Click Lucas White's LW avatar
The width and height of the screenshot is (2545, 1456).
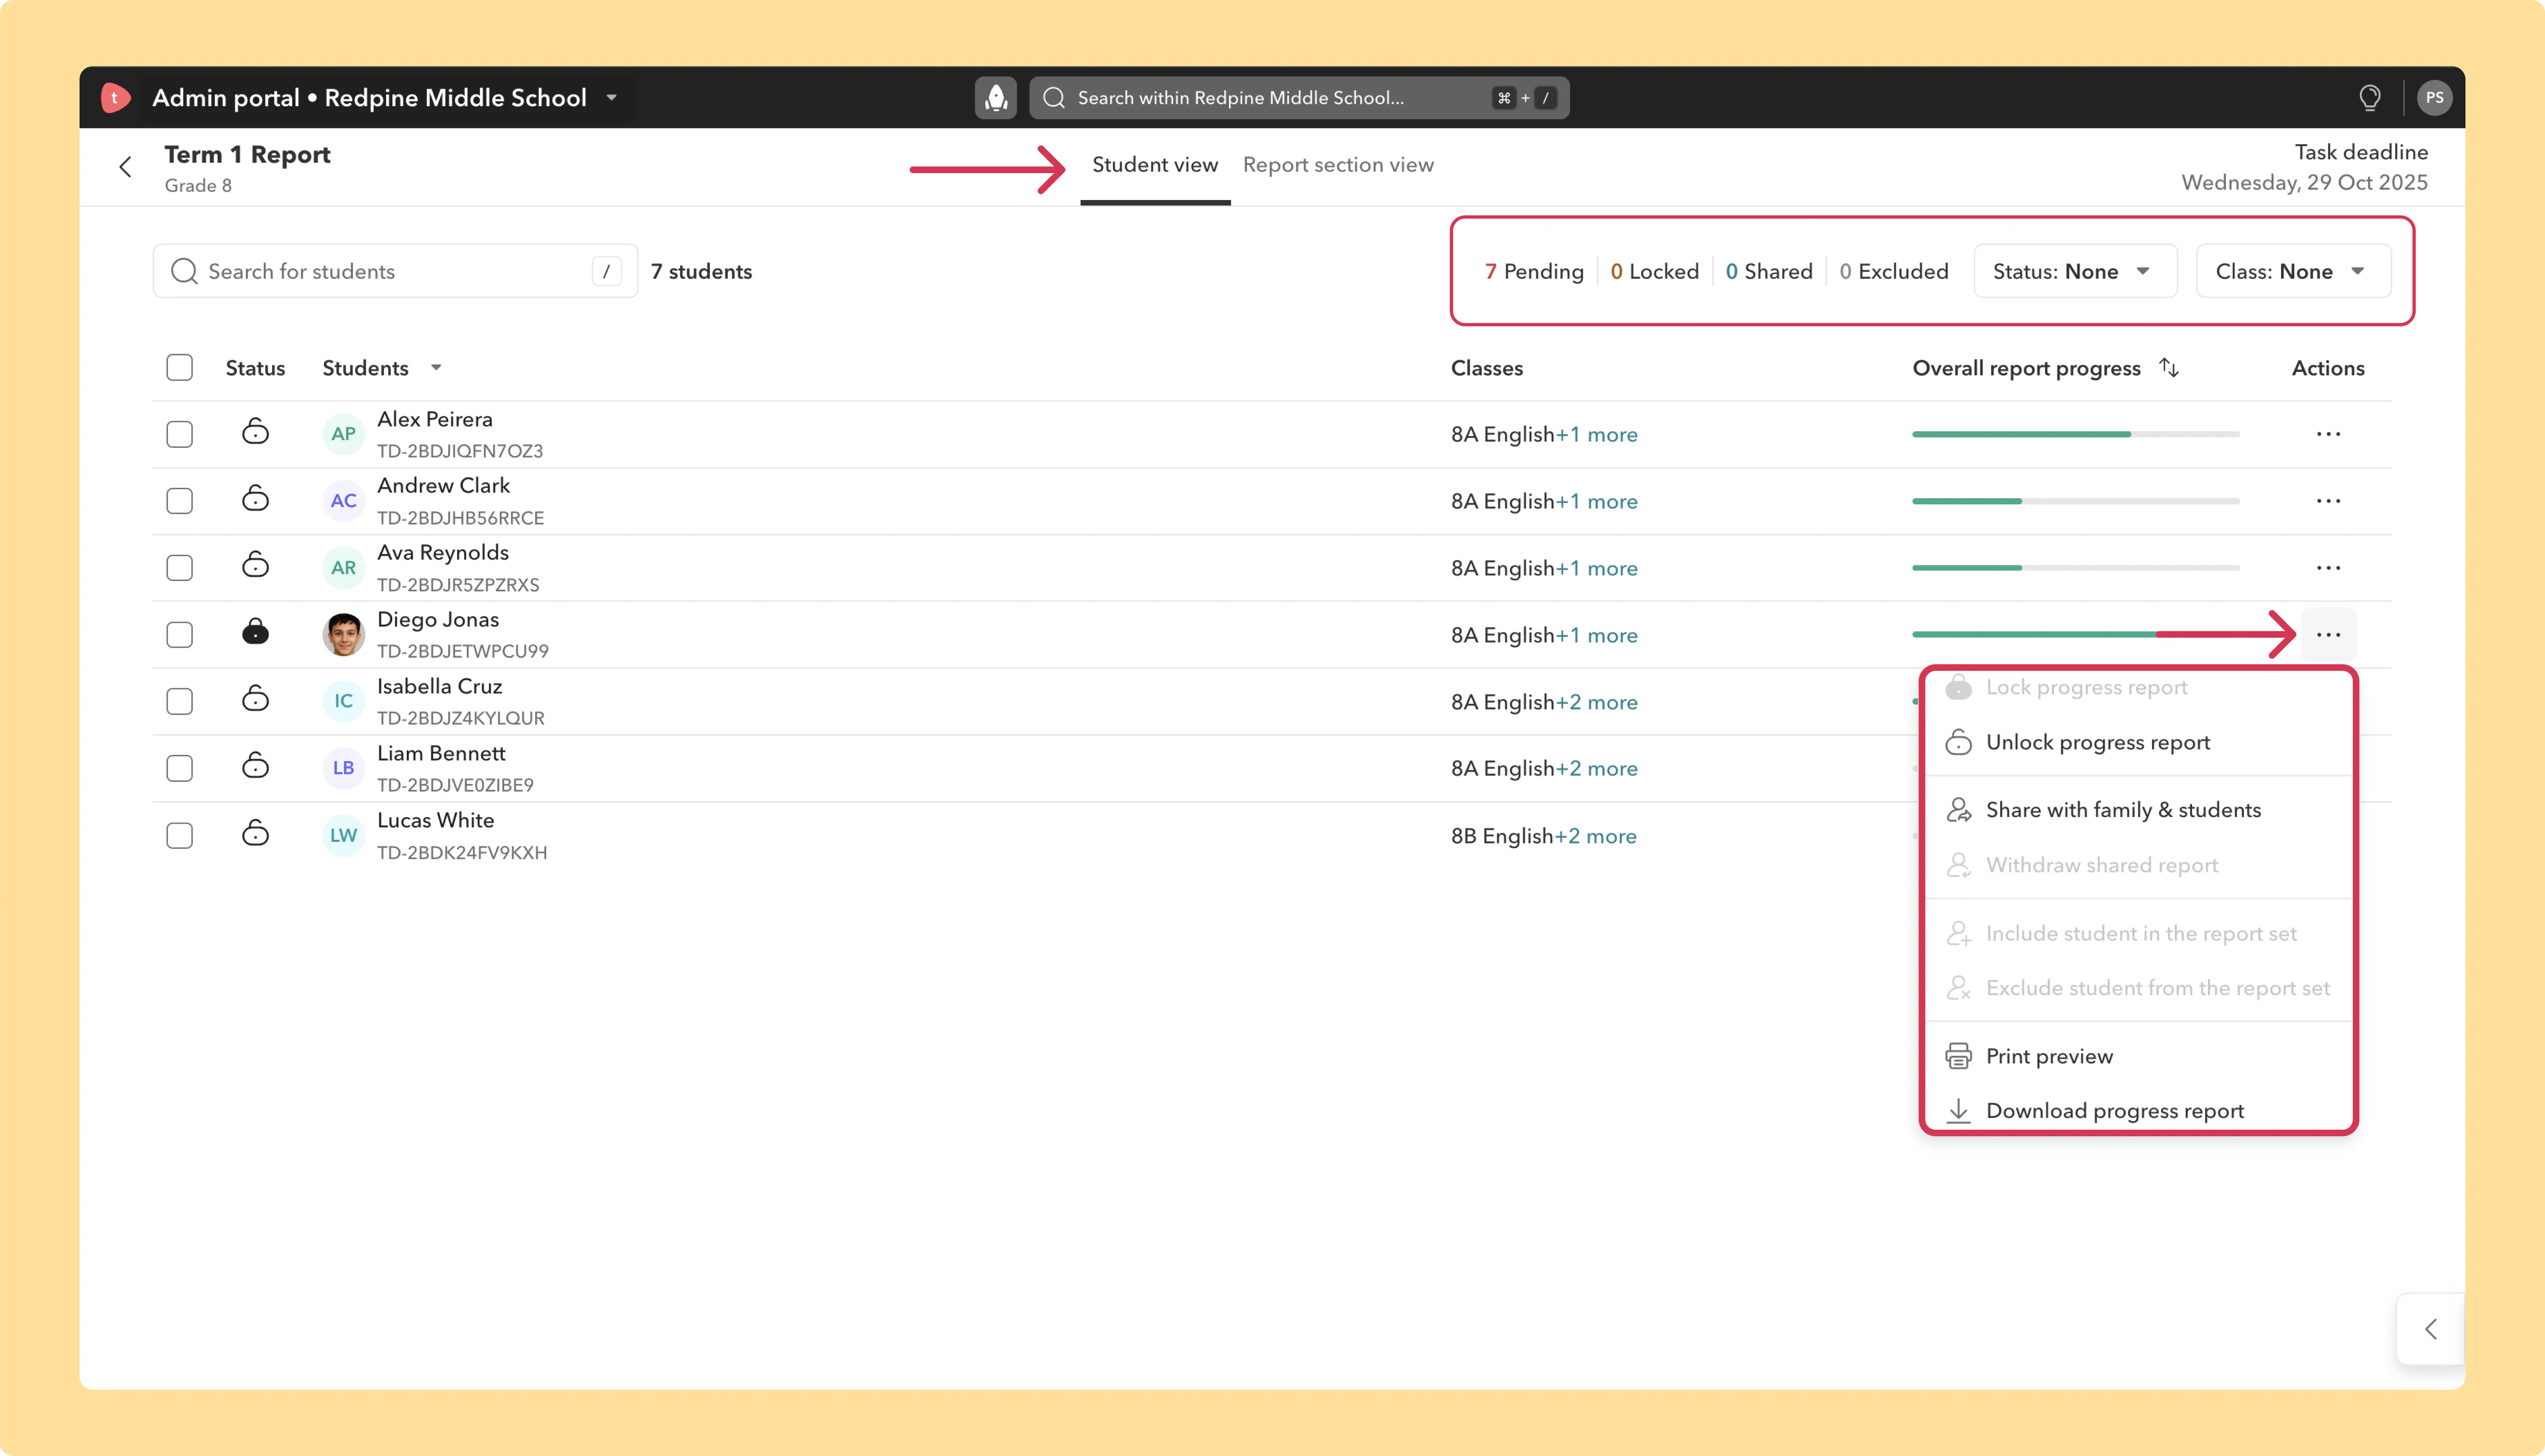pos(343,835)
